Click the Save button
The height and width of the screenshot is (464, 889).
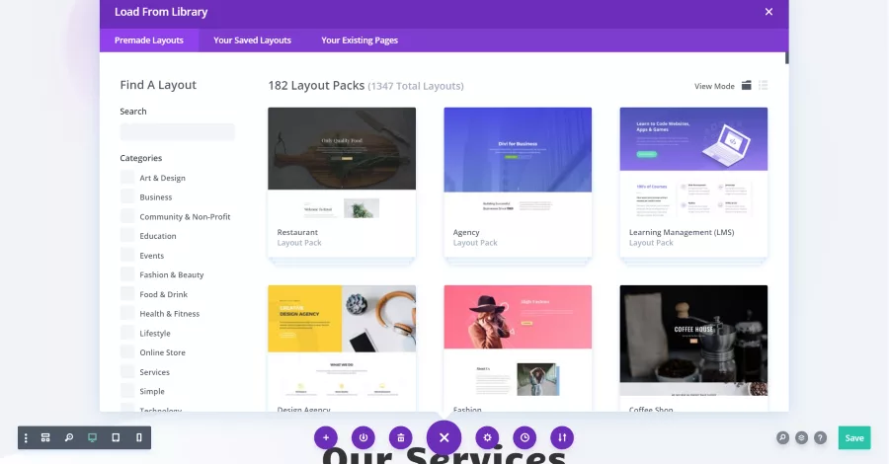(x=854, y=437)
